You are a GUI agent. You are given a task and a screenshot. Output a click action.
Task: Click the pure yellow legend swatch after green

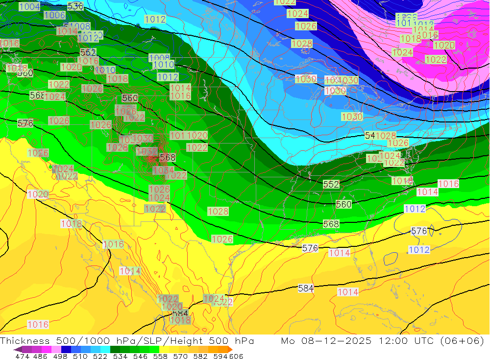coord(164,349)
